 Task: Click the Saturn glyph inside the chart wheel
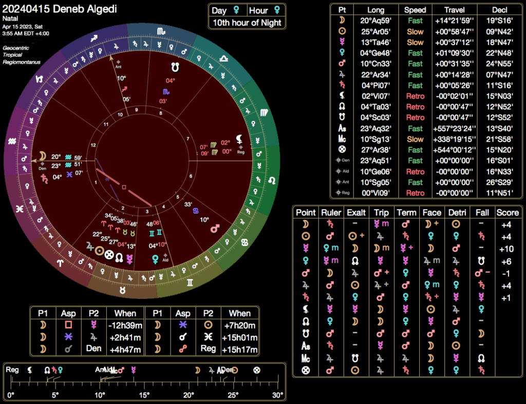(44, 178)
